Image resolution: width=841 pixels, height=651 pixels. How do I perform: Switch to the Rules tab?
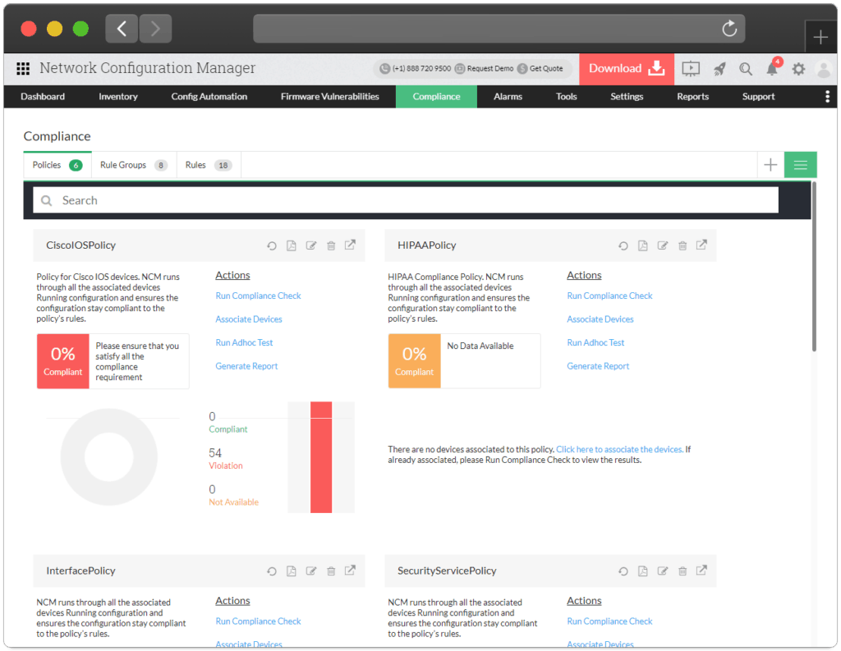[209, 165]
